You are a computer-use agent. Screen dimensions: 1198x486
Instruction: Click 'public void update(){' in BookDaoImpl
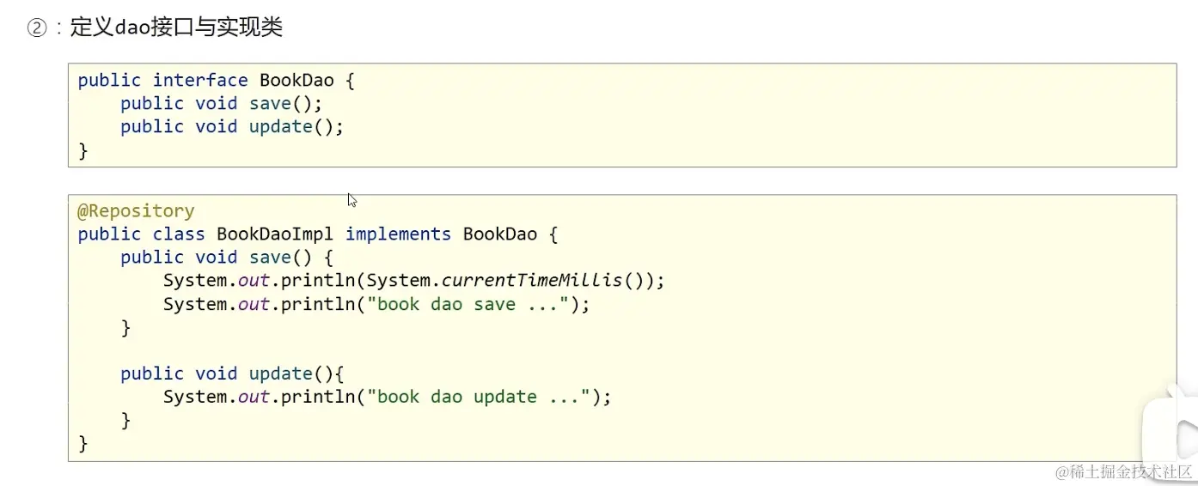click(232, 374)
